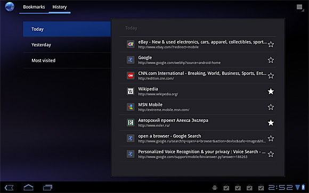
Task: Tap the browser globe icon
Action: [x=10, y=7]
